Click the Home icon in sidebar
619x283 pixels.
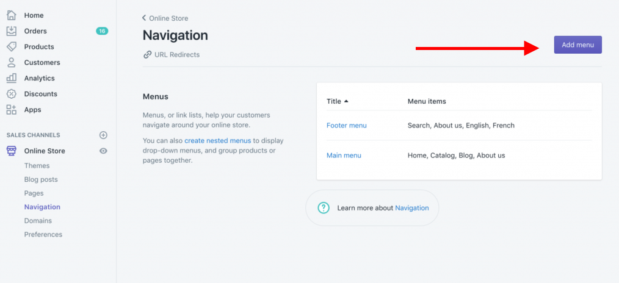pyautogui.click(x=12, y=15)
